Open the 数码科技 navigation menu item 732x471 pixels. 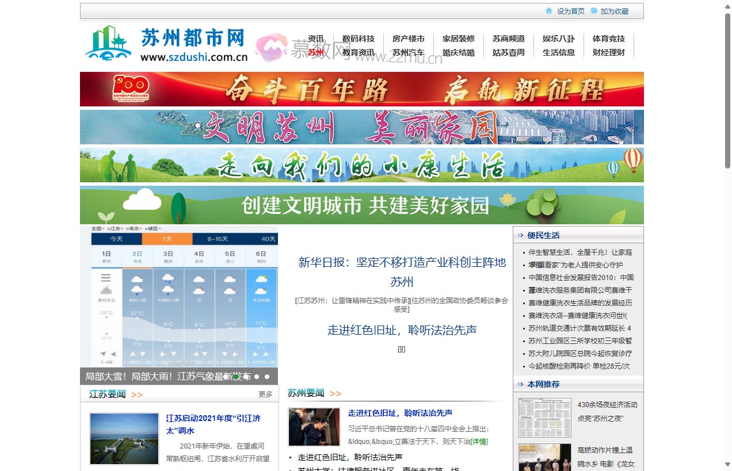coord(358,39)
